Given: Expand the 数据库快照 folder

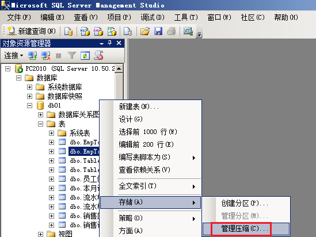Looking at the screenshot, I should click(x=29, y=96).
